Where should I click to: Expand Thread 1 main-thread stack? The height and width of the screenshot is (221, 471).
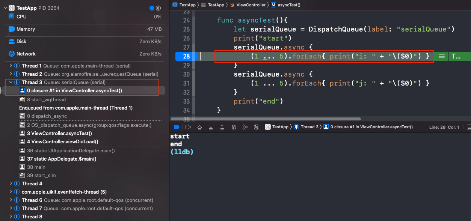click(11, 66)
